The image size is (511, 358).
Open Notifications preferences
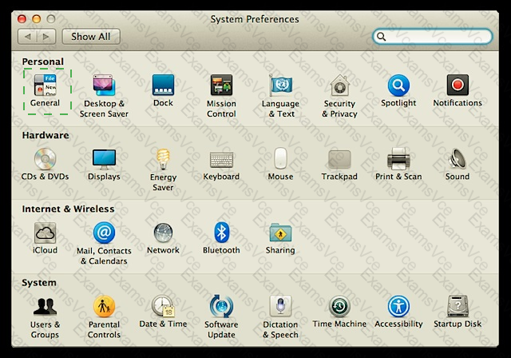pyautogui.click(x=458, y=85)
